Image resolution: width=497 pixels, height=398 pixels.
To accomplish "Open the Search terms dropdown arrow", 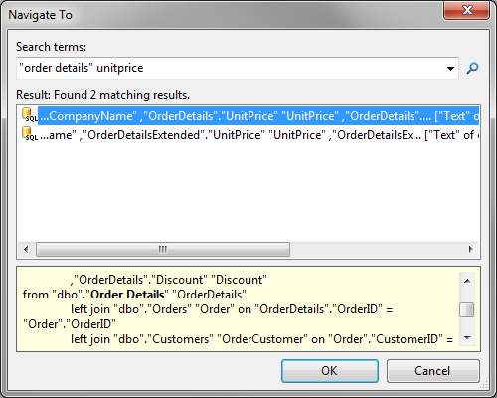I will pos(450,69).
